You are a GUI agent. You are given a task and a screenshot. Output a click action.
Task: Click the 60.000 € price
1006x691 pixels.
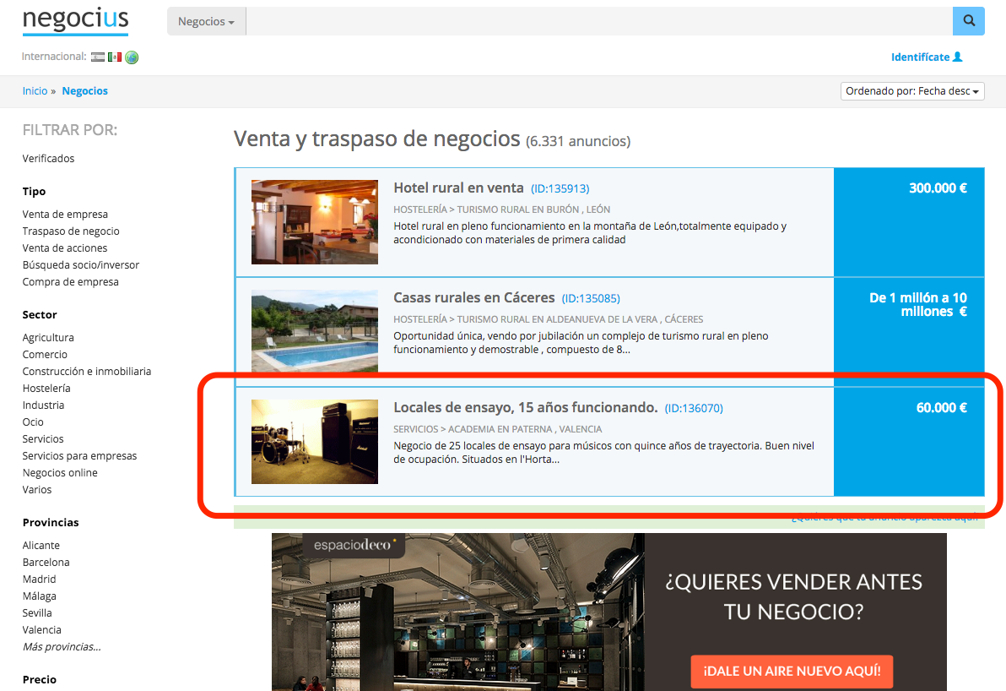pos(941,408)
